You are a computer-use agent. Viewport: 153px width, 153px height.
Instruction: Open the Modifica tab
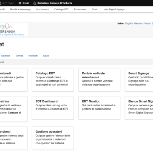click(6, 56)
